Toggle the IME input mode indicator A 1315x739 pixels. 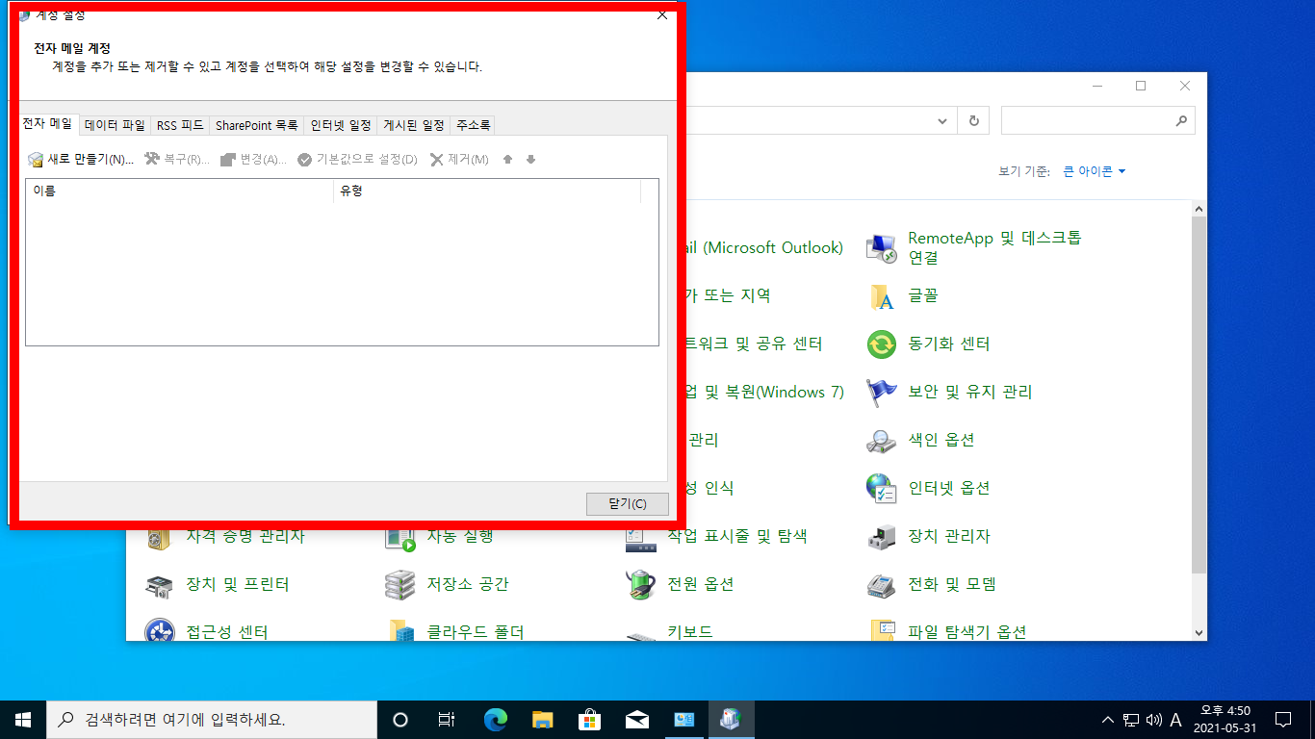click(1175, 720)
